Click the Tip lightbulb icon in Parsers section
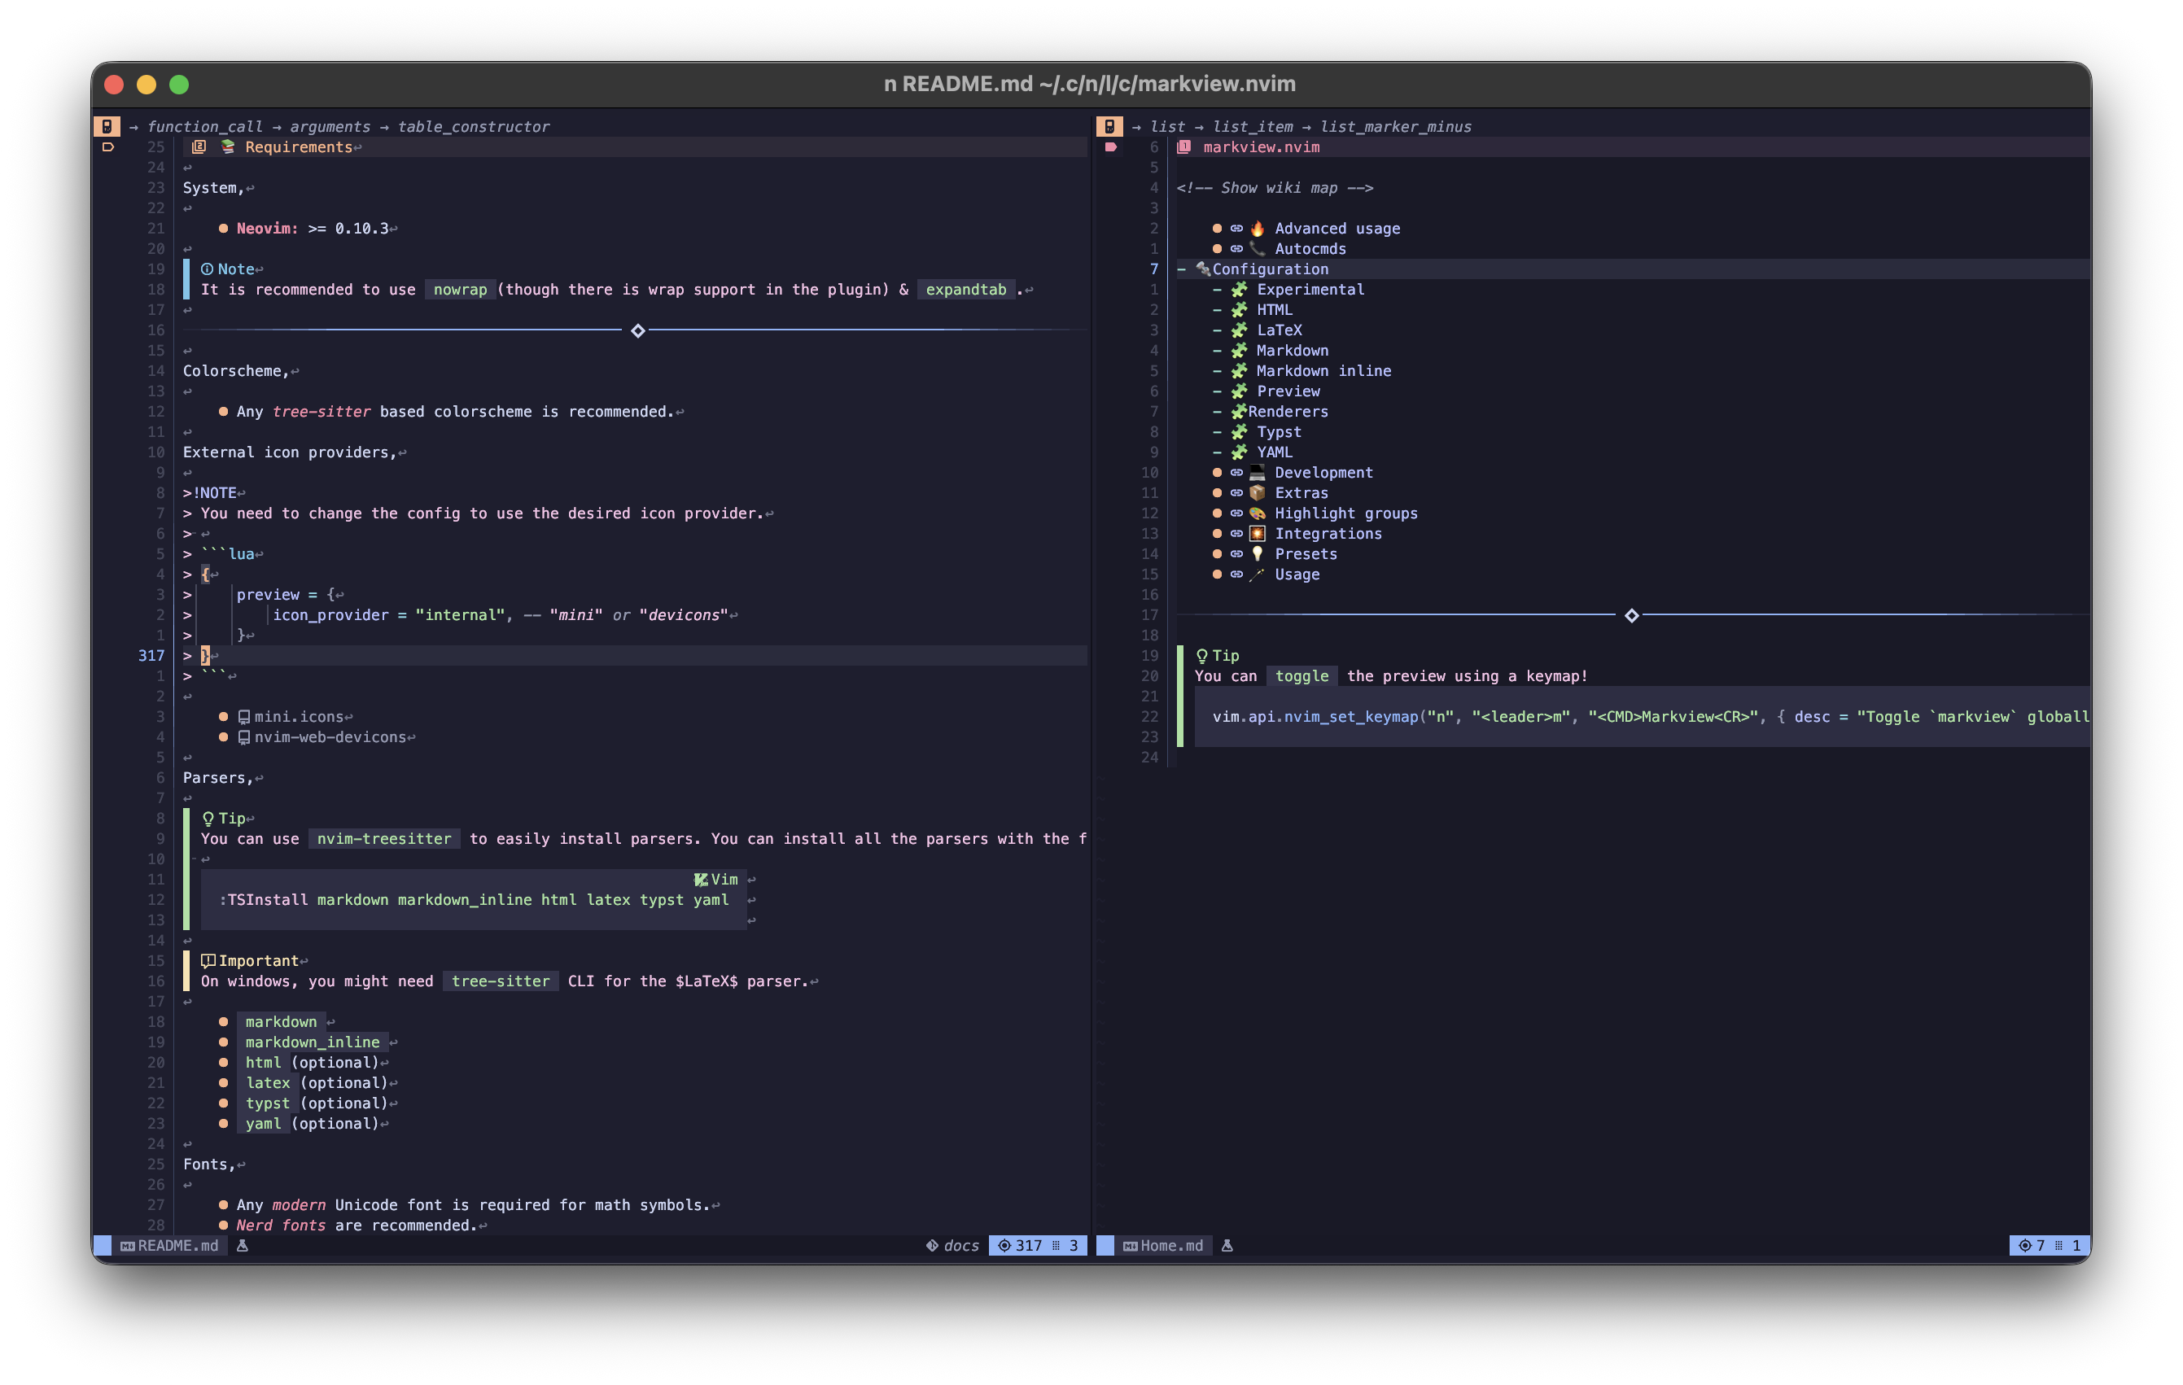The height and width of the screenshot is (1385, 2183). (208, 819)
